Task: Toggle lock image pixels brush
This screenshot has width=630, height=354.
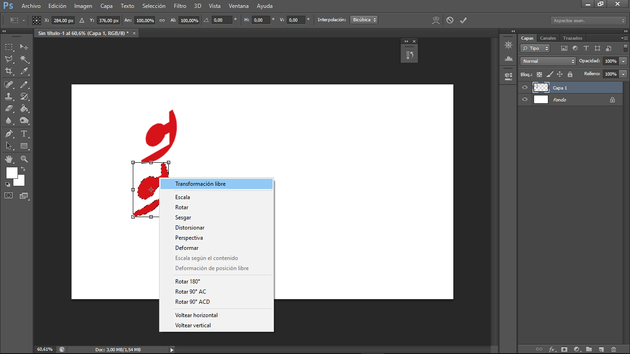Action: click(549, 74)
